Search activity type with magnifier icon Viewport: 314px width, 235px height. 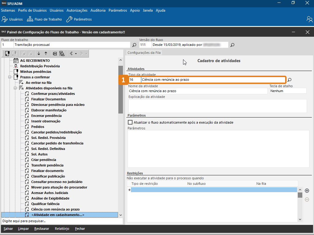point(289,80)
